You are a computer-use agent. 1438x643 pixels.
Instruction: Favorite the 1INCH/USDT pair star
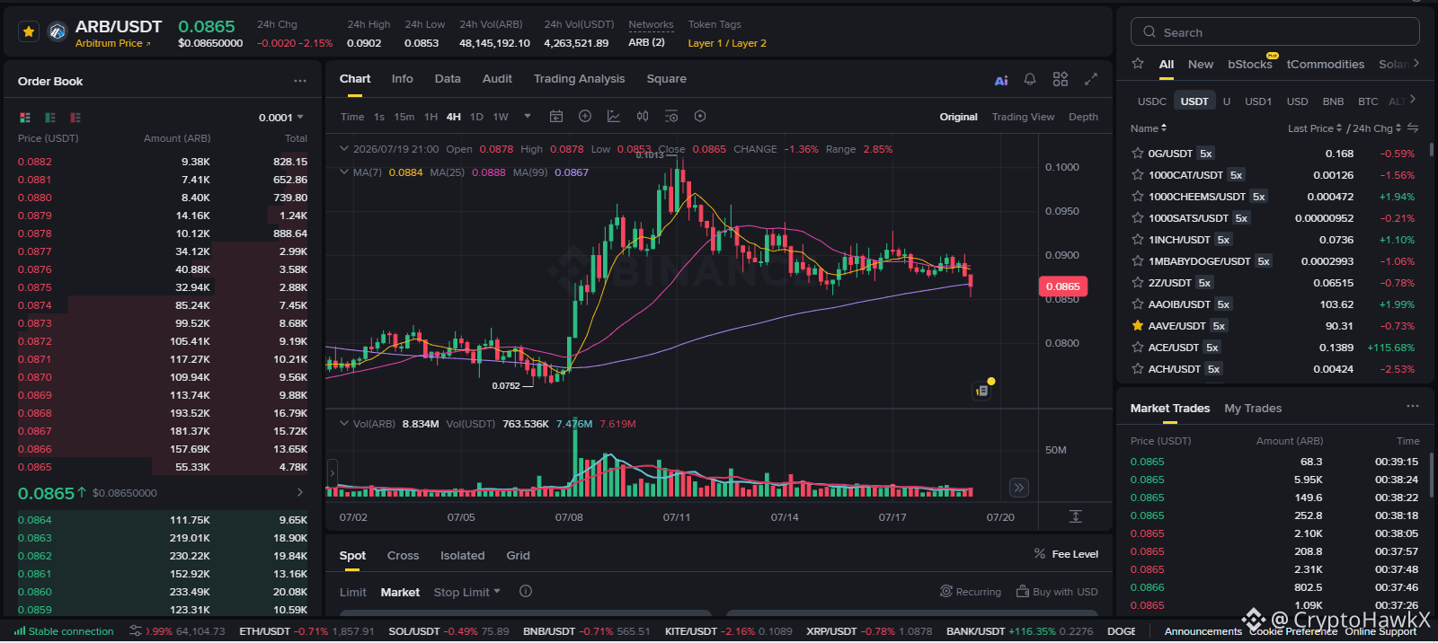[x=1138, y=240]
